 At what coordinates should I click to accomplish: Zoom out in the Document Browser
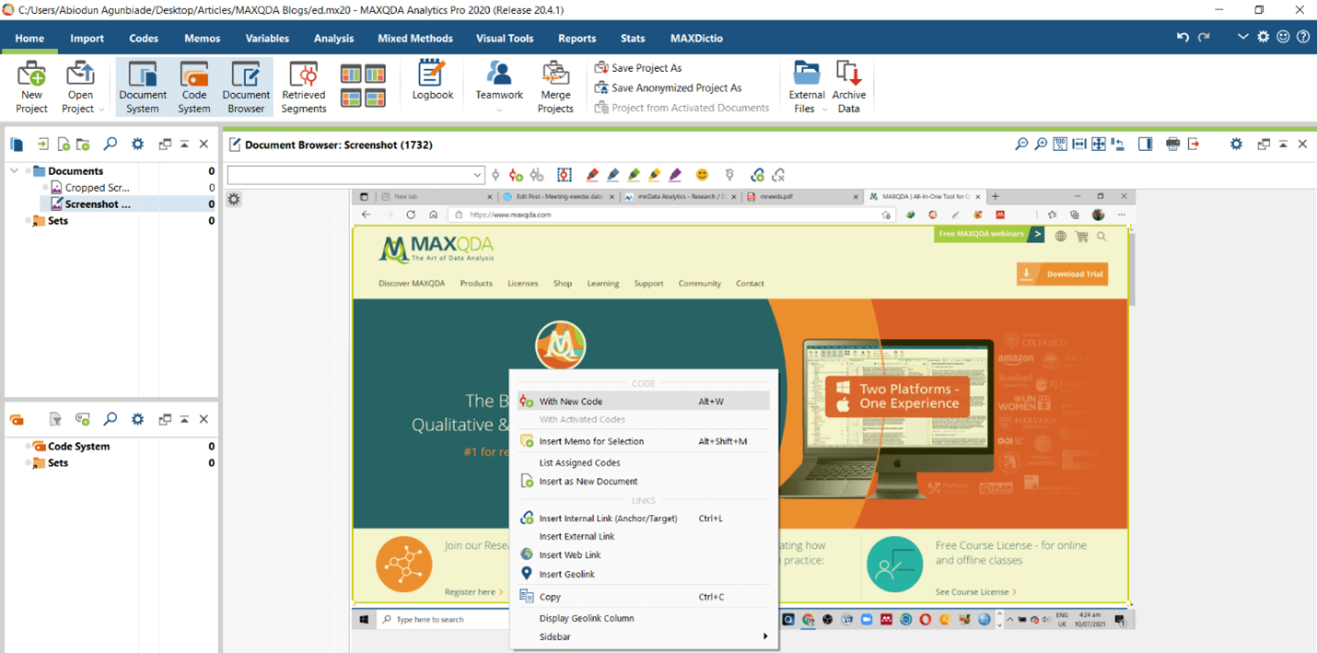pos(1021,145)
